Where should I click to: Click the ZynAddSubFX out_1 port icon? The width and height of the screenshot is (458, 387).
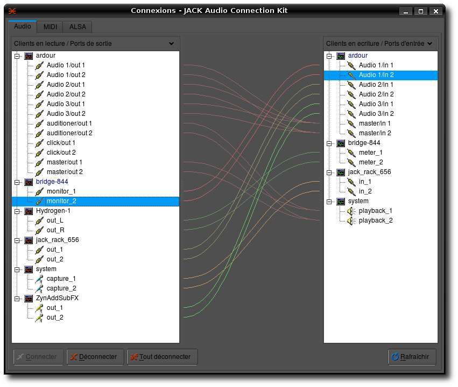click(39, 308)
